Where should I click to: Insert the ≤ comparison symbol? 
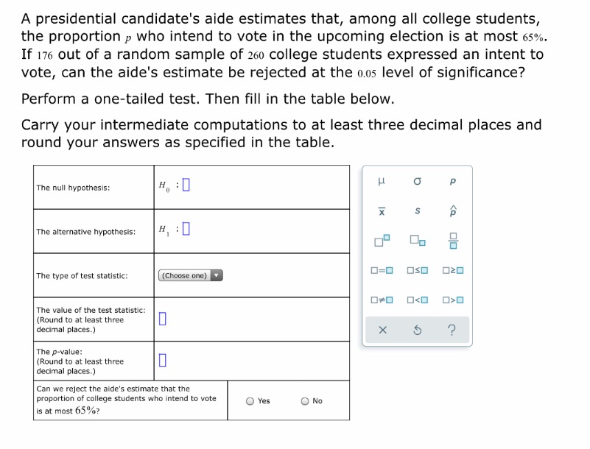pos(417,270)
